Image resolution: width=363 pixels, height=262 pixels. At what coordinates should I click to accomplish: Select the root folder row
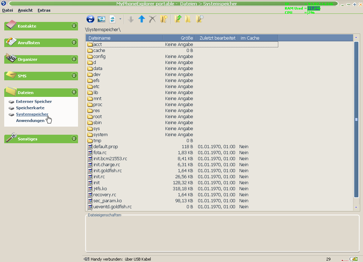coord(183,116)
